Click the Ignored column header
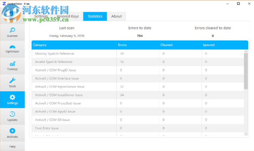254x151 pixels. tap(209, 45)
